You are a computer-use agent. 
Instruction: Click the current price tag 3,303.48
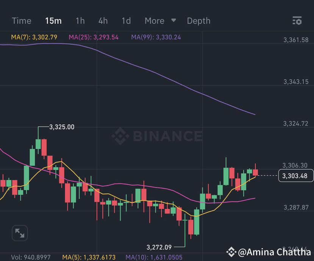tap(295, 175)
